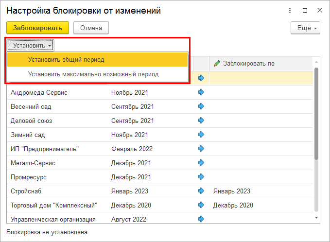Click blue arrow for Зимний сад

click(x=201, y=135)
